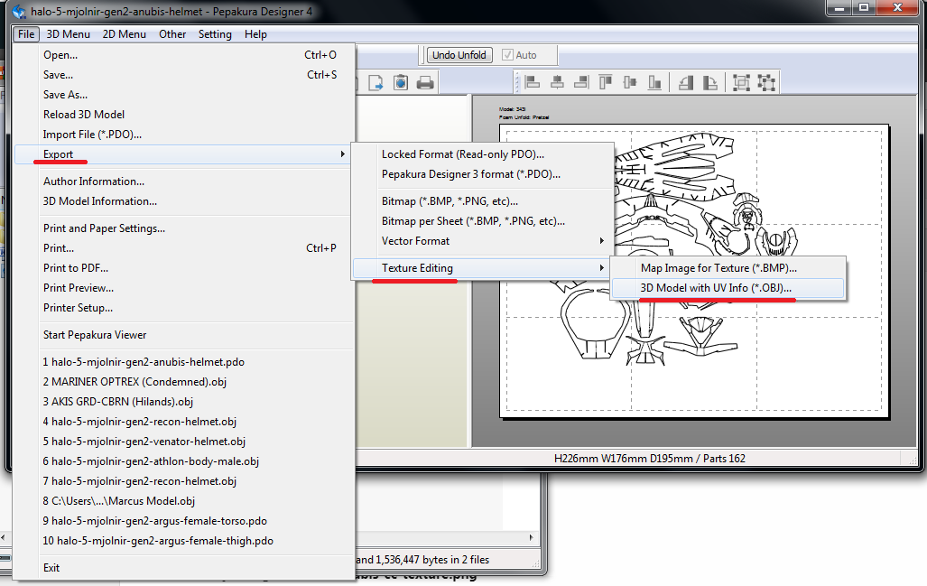The width and height of the screenshot is (927, 586).
Task: Click the rotate right icon
Action: [710, 83]
